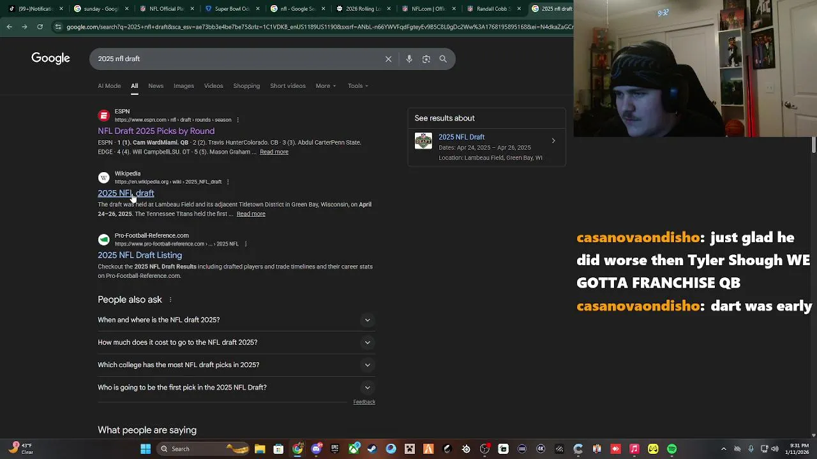Screen dimensions: 817x459
Task: Click the 2025 NFL Draft logo thumbnail
Action: point(423,141)
